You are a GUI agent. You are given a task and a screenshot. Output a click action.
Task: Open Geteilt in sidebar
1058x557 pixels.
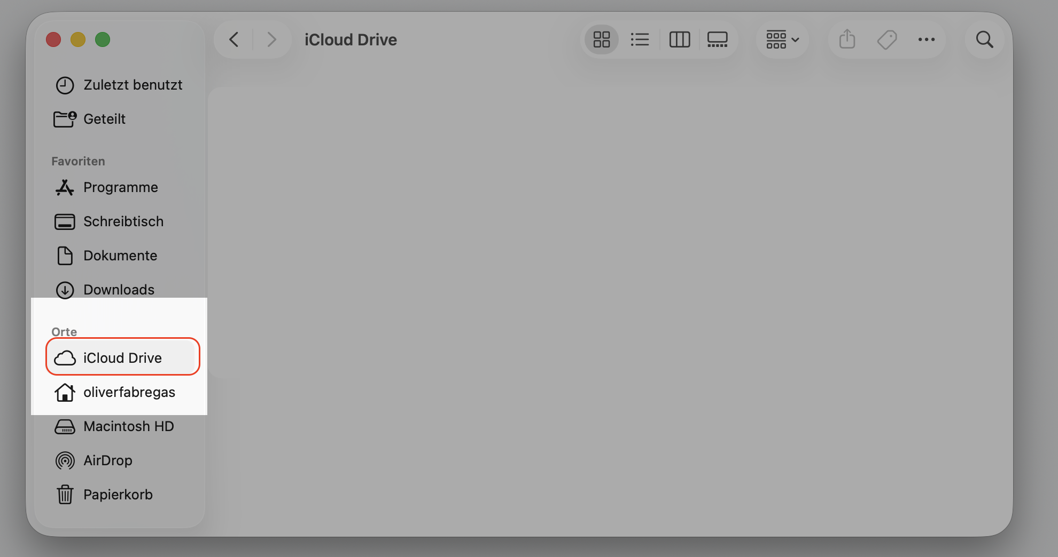120,119
